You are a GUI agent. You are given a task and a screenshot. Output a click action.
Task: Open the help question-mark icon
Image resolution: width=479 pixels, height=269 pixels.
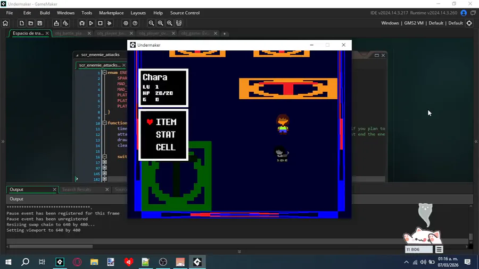coord(135,23)
